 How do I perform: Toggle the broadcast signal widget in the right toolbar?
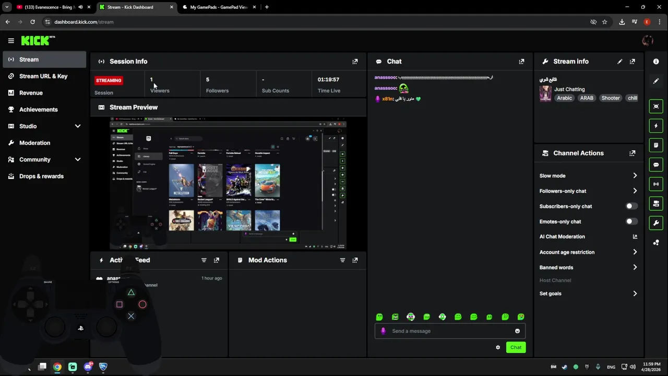pos(656,184)
